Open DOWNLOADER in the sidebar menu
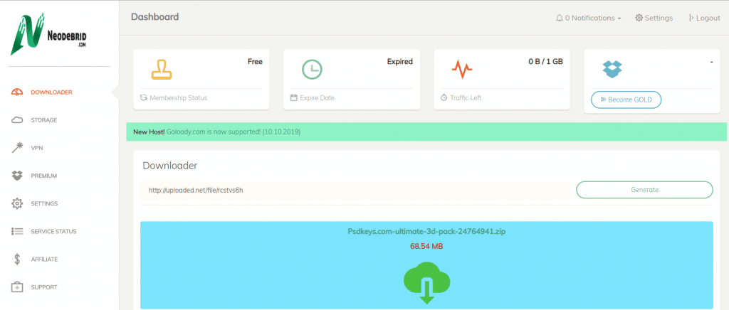The image size is (729, 310). pyautogui.click(x=51, y=92)
